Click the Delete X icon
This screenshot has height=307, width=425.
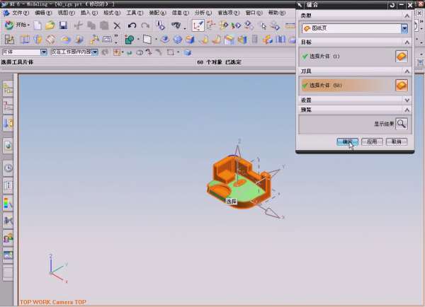pyautogui.click(x=117, y=26)
